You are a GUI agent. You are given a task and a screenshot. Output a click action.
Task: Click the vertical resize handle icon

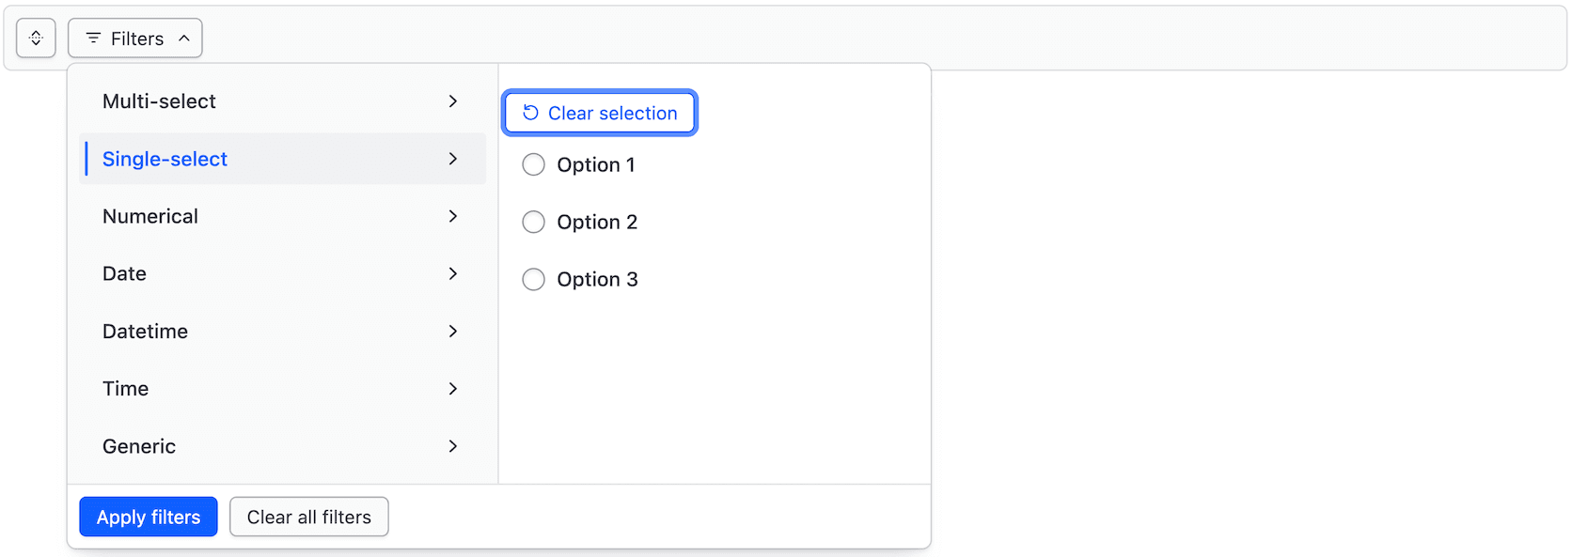[x=36, y=38]
